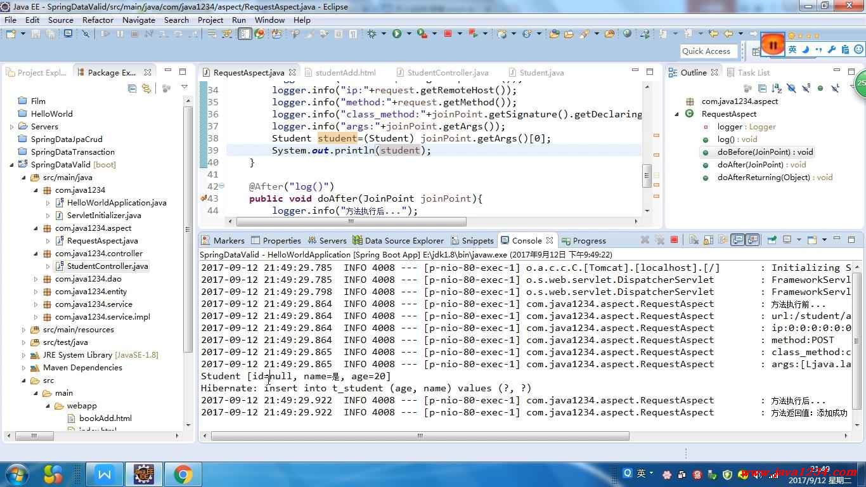Minimize the Console view panel
The image size is (866, 487).
[x=836, y=240]
